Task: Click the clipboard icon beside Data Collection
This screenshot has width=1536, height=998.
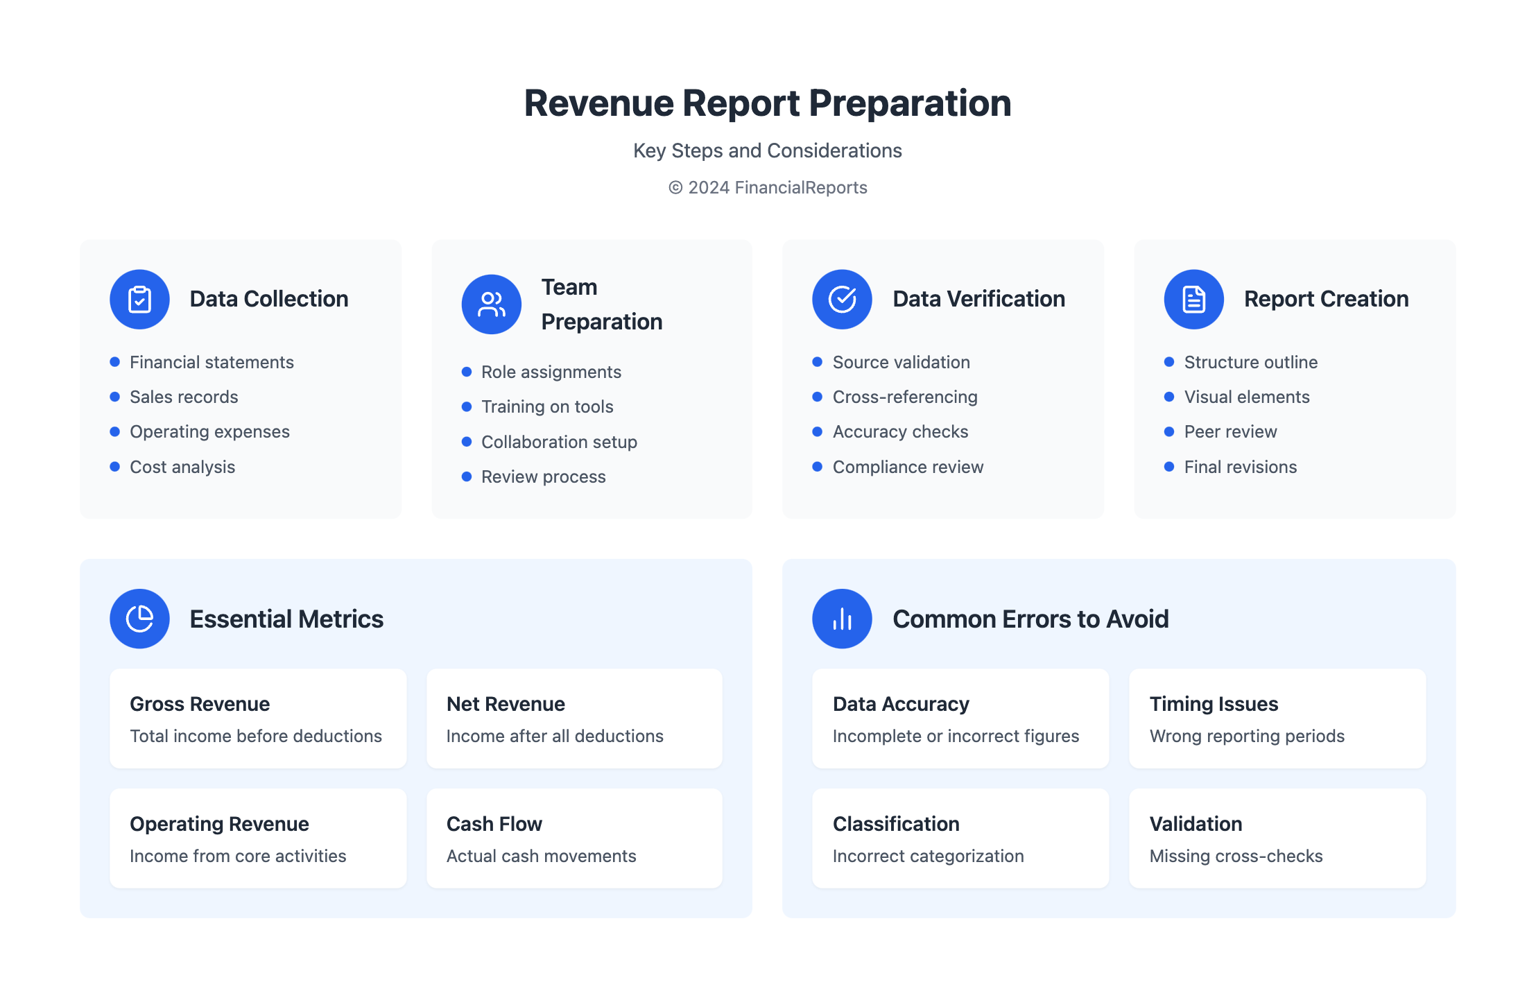Action: 139,299
